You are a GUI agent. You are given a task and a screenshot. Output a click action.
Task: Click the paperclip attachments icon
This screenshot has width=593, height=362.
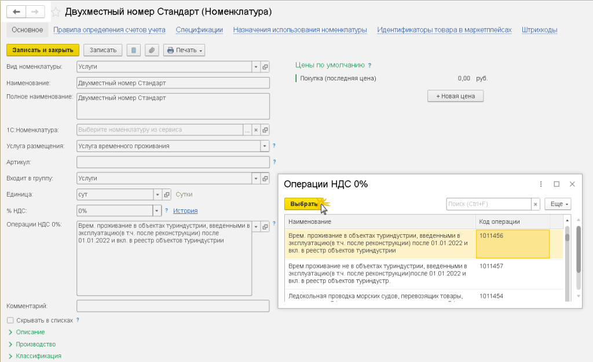151,50
